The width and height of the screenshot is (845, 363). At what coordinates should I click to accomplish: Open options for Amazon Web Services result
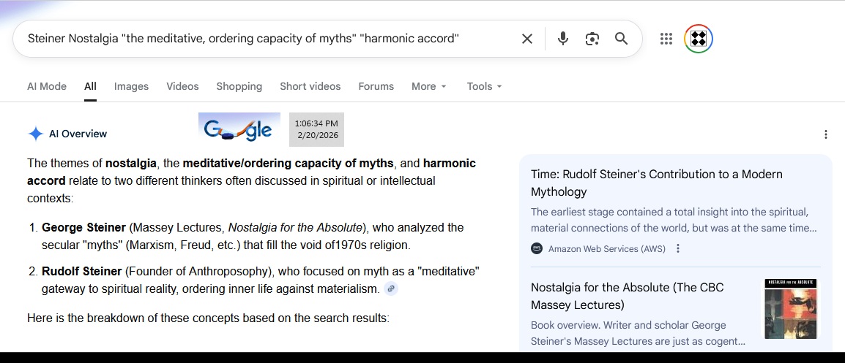tap(678, 248)
